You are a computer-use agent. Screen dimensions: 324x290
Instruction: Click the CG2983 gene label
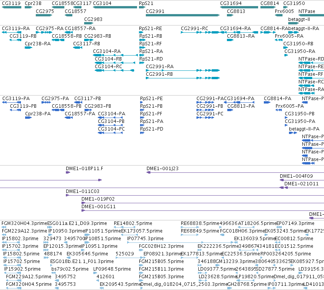[x=93, y=19]
